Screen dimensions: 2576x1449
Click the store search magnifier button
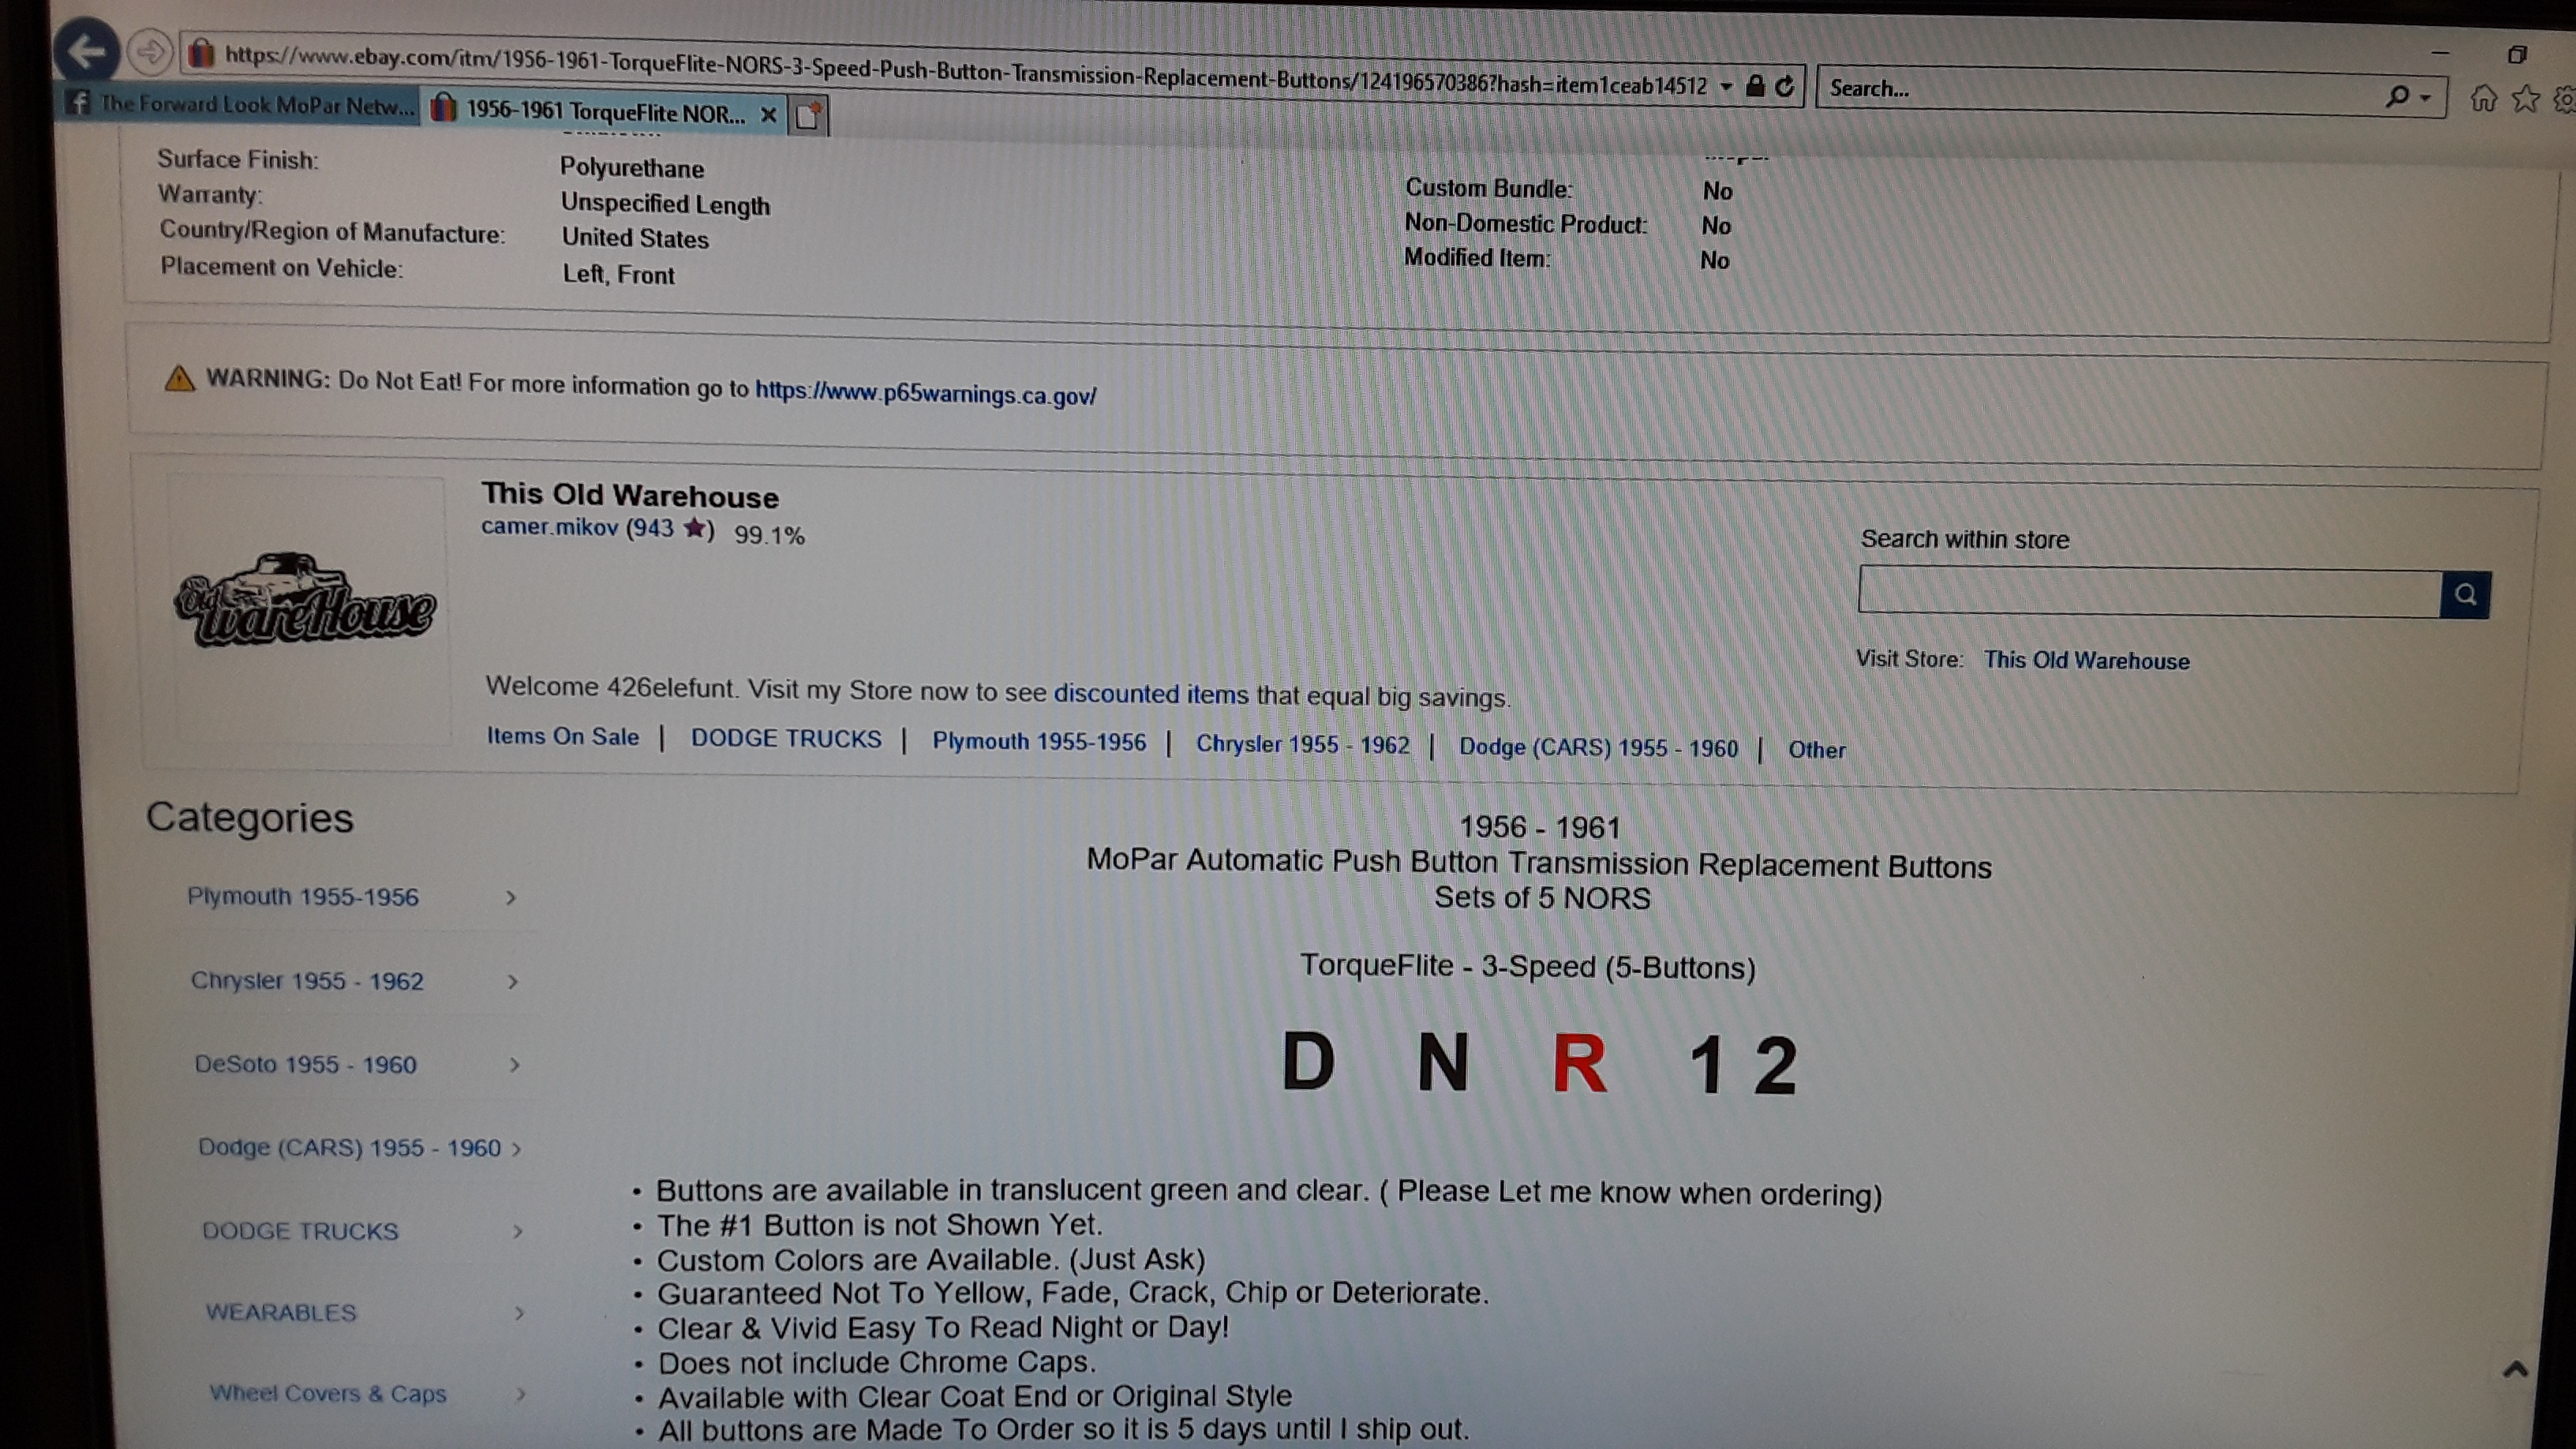[2465, 595]
